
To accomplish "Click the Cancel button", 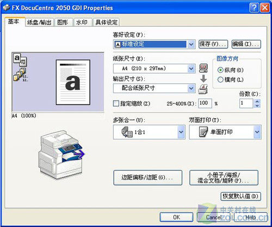I will pos(214,217).
